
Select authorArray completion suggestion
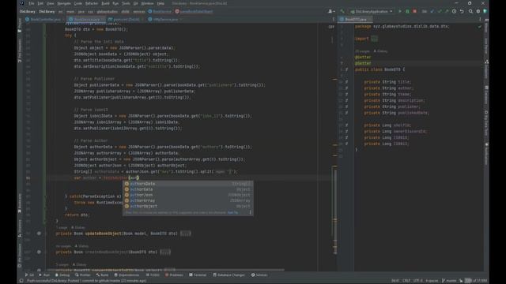(x=188, y=200)
